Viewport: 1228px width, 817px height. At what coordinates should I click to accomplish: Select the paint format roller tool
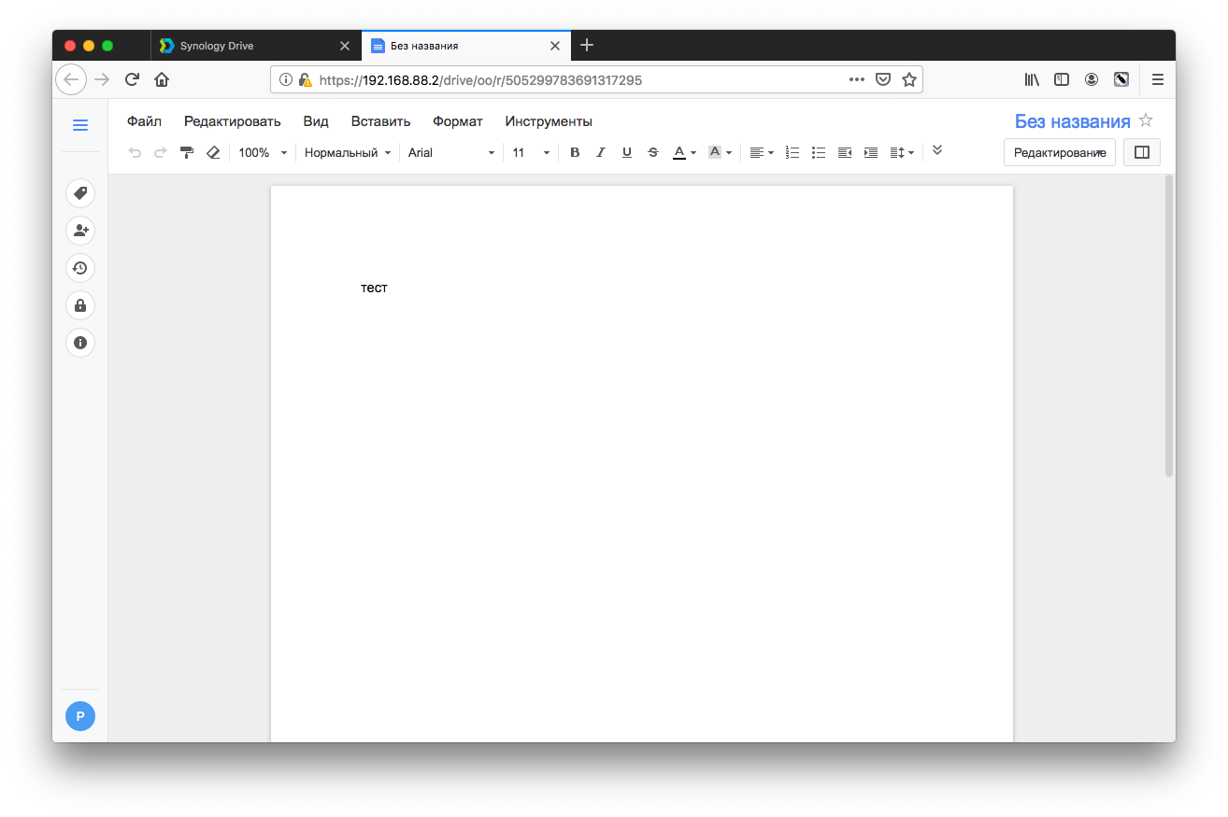click(x=187, y=152)
